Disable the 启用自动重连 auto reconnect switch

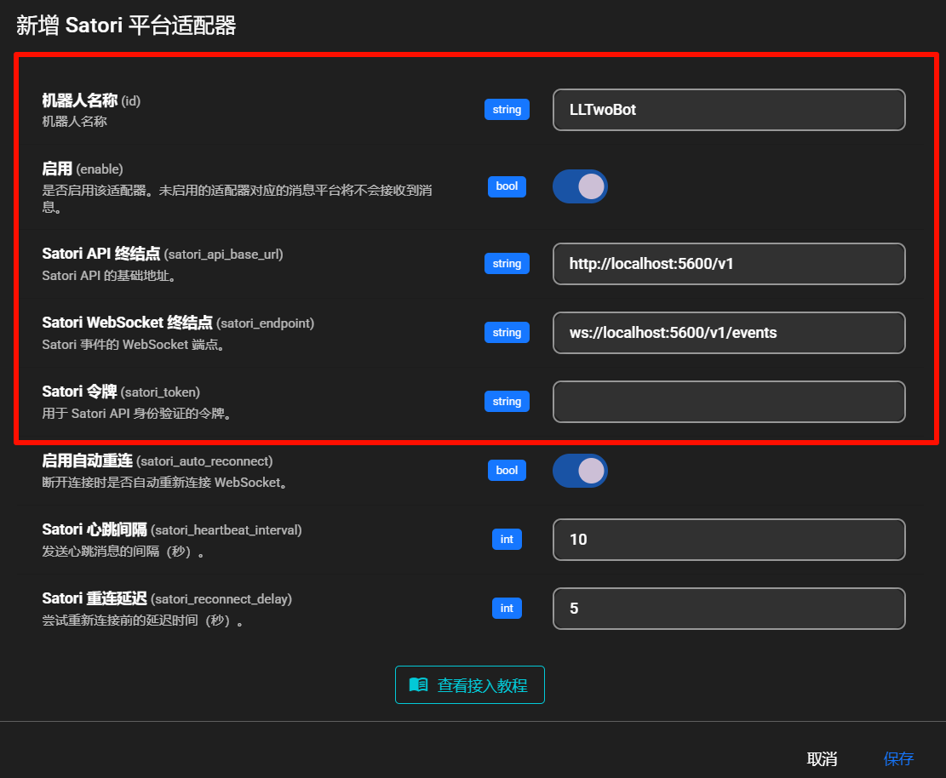(580, 471)
